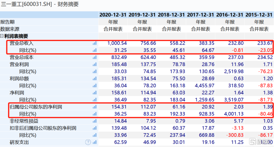The height and width of the screenshot is (147, 274).
Task: Select the red -3.13 cell
Action: [237, 128]
